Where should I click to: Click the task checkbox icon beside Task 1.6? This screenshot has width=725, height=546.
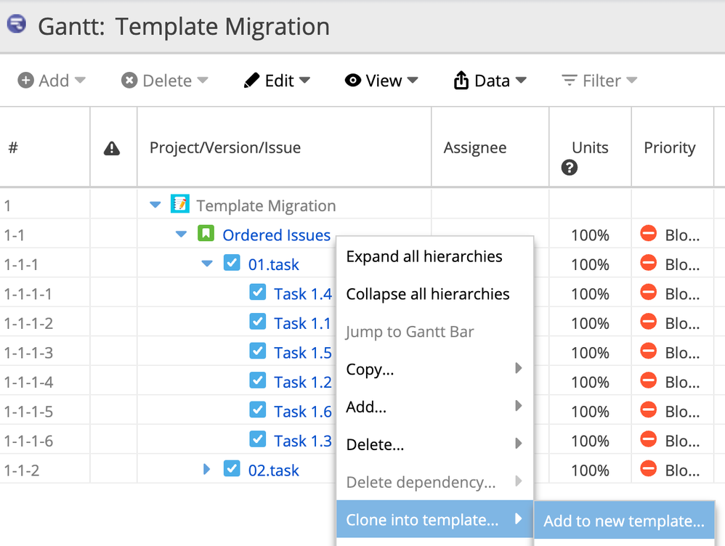pyautogui.click(x=258, y=409)
